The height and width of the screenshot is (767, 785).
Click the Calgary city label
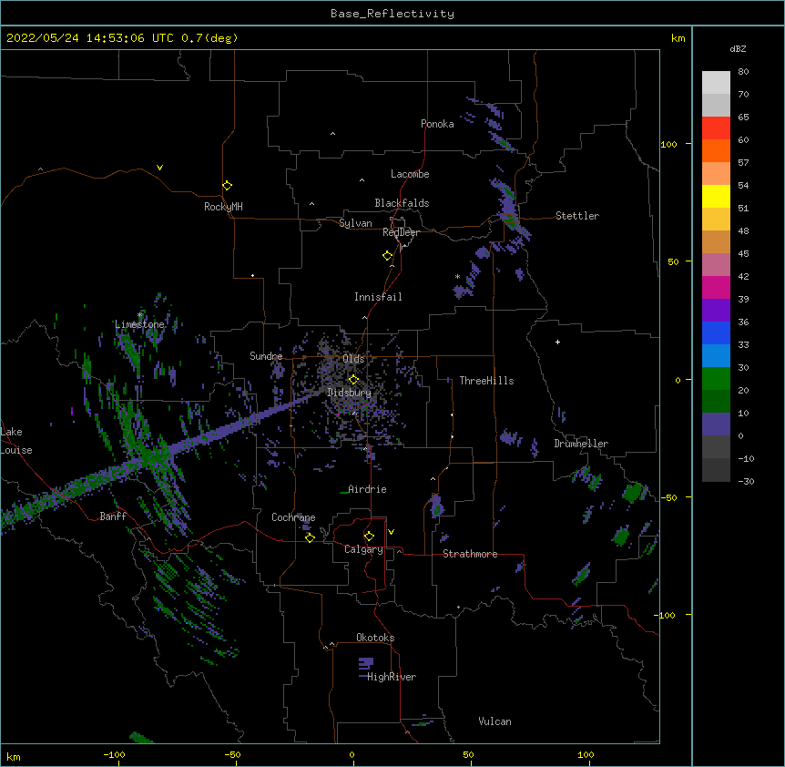364,549
